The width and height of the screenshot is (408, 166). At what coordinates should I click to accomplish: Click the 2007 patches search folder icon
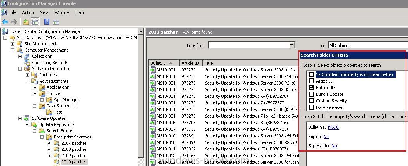tap(57, 143)
